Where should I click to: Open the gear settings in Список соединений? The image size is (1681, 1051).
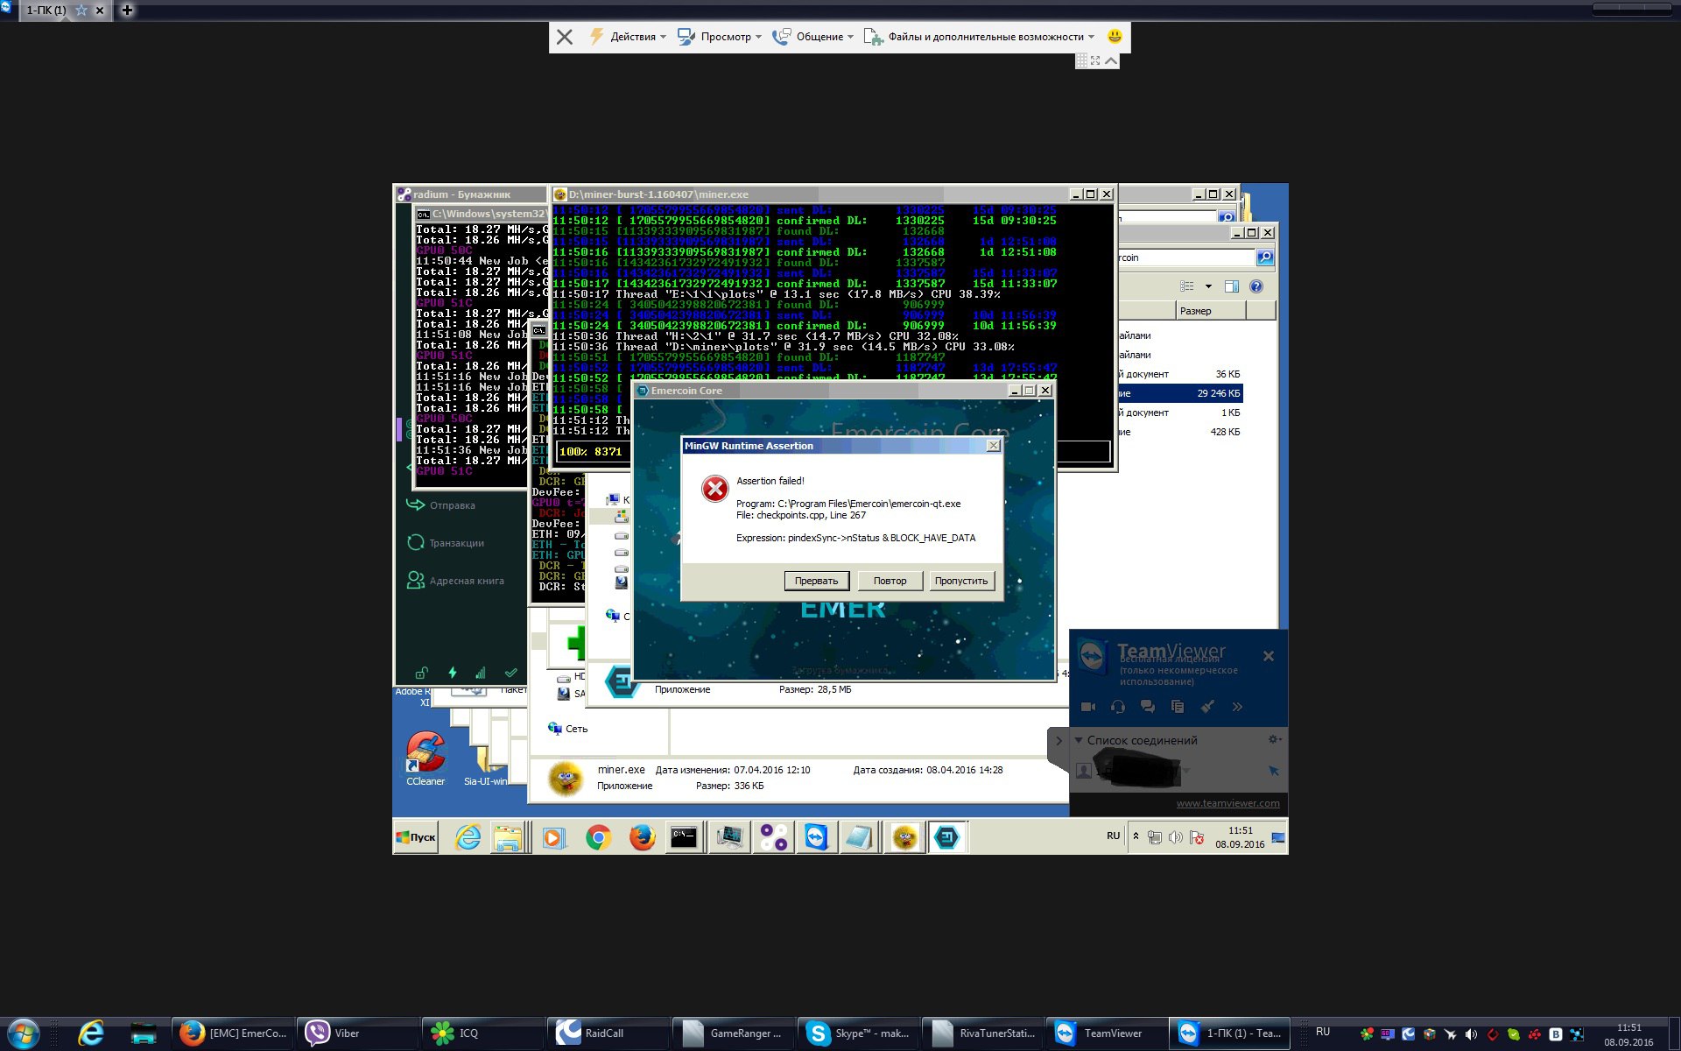point(1275,740)
